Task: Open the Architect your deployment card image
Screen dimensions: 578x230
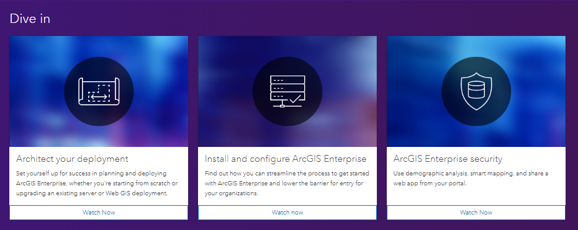Action: (x=99, y=91)
